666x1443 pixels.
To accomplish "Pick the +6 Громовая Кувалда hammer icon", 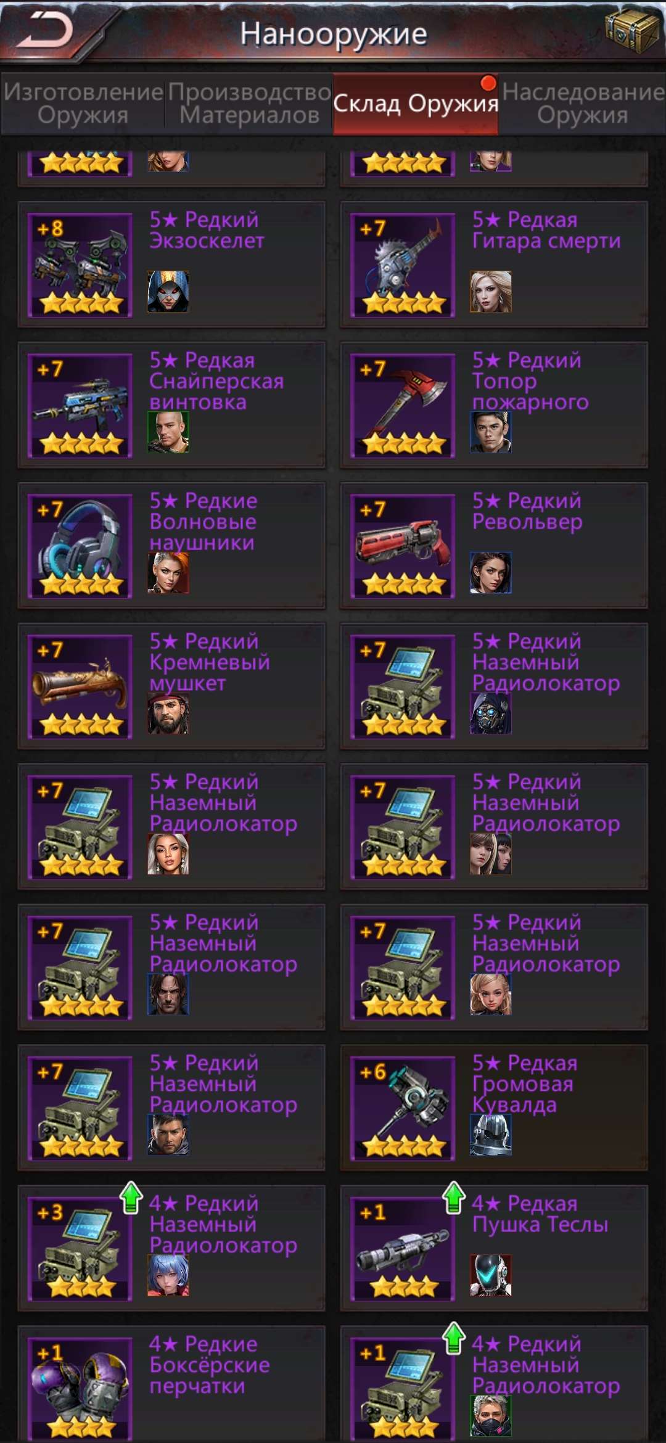I will click(403, 1109).
